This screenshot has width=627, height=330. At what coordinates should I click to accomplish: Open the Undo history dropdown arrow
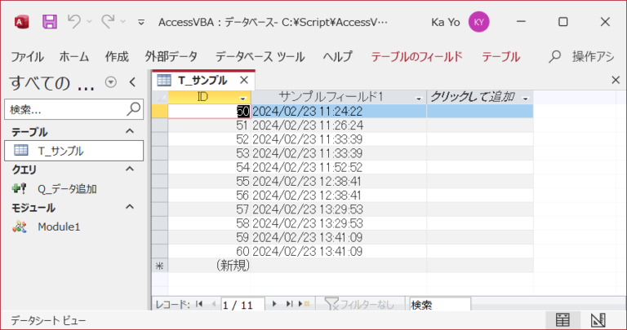click(x=90, y=22)
